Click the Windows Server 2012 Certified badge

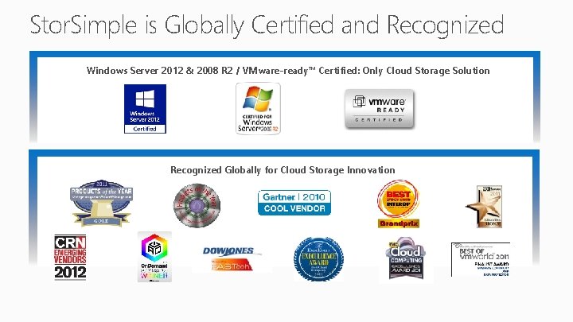point(145,109)
